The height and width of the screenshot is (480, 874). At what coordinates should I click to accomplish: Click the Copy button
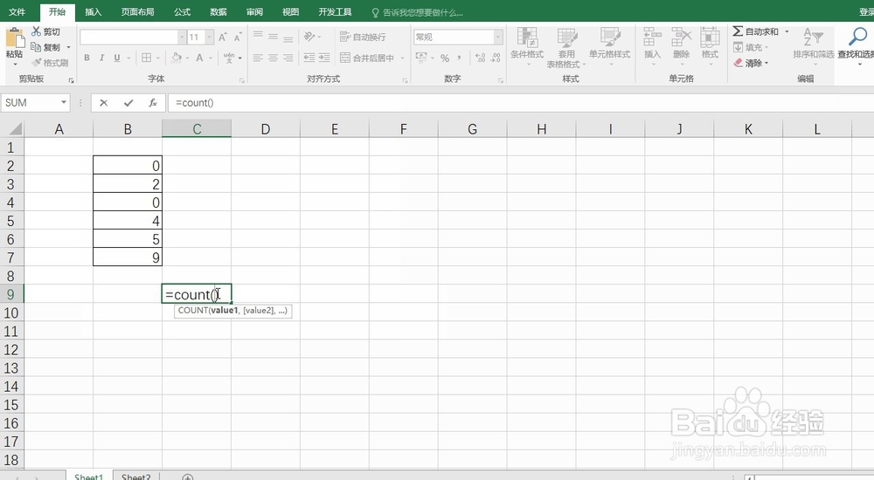click(45, 47)
